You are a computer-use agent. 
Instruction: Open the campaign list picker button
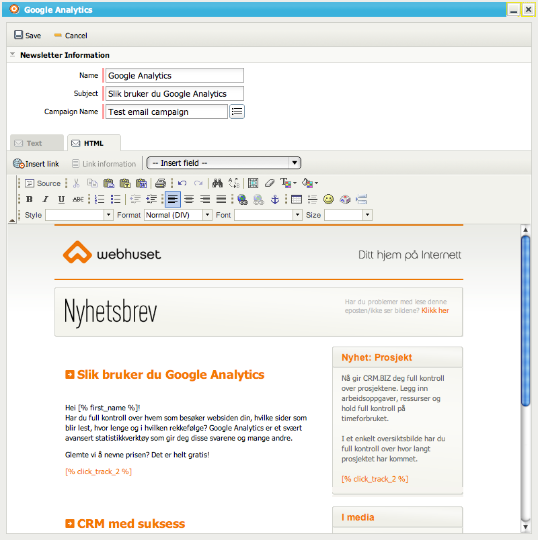(x=237, y=111)
